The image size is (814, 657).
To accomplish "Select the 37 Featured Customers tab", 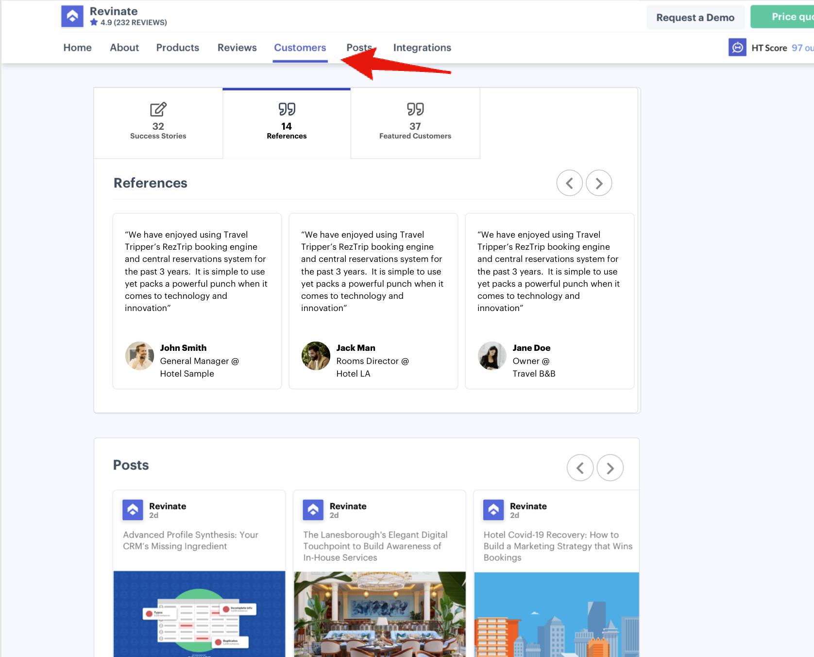I will (415, 123).
